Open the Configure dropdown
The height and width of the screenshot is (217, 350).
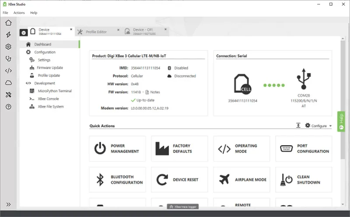point(318,126)
